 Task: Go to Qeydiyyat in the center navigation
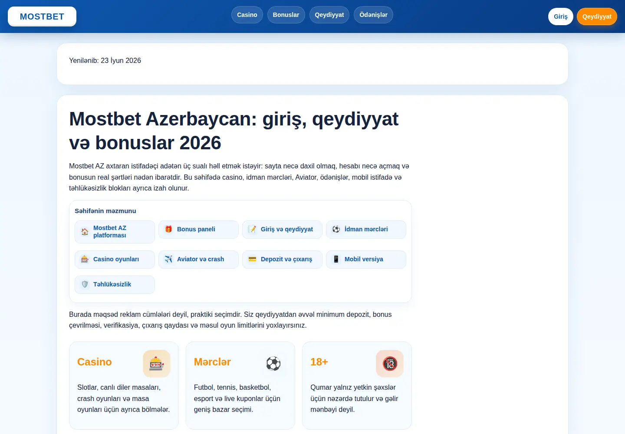329,15
